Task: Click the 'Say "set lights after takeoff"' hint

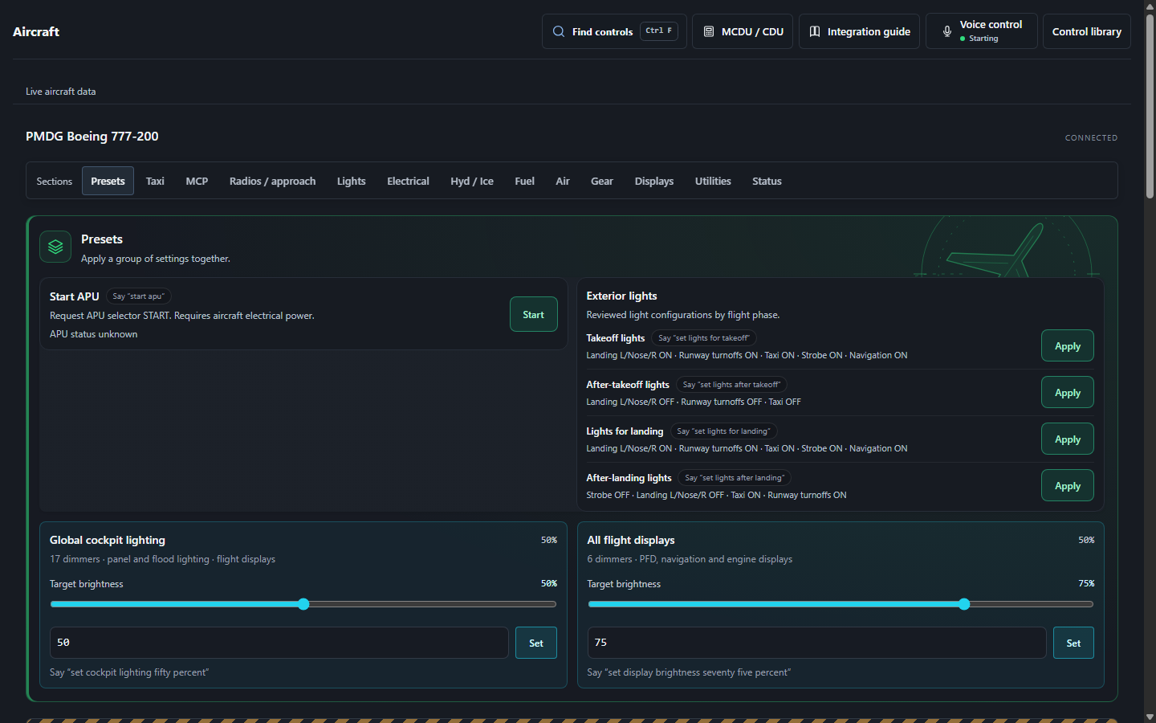Action: pyautogui.click(x=731, y=385)
